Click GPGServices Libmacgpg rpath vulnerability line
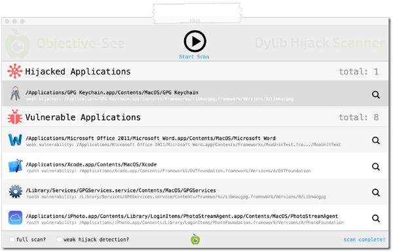This screenshot has width=393, height=252. (176, 197)
